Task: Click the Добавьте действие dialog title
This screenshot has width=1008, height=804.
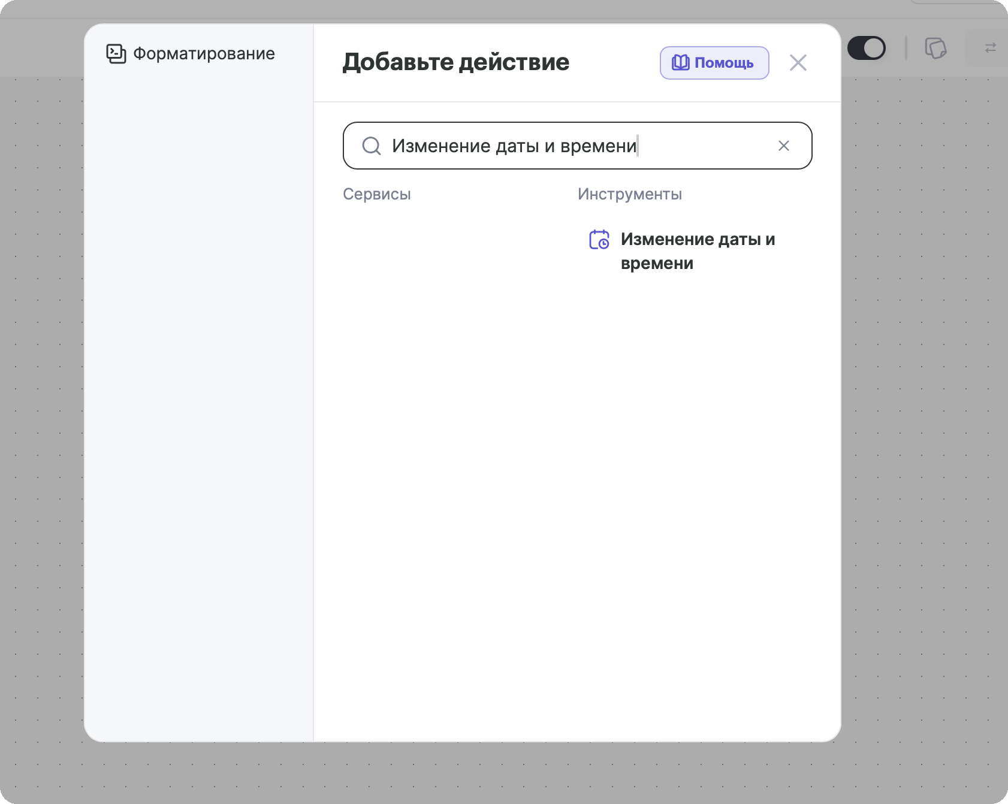Action: 456,62
